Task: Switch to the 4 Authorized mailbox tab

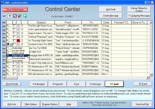Action: (x=38, y=84)
